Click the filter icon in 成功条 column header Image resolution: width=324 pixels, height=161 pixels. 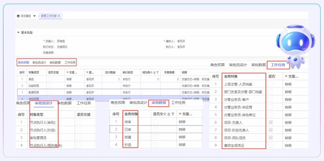pyautogui.click(x=158, y=73)
